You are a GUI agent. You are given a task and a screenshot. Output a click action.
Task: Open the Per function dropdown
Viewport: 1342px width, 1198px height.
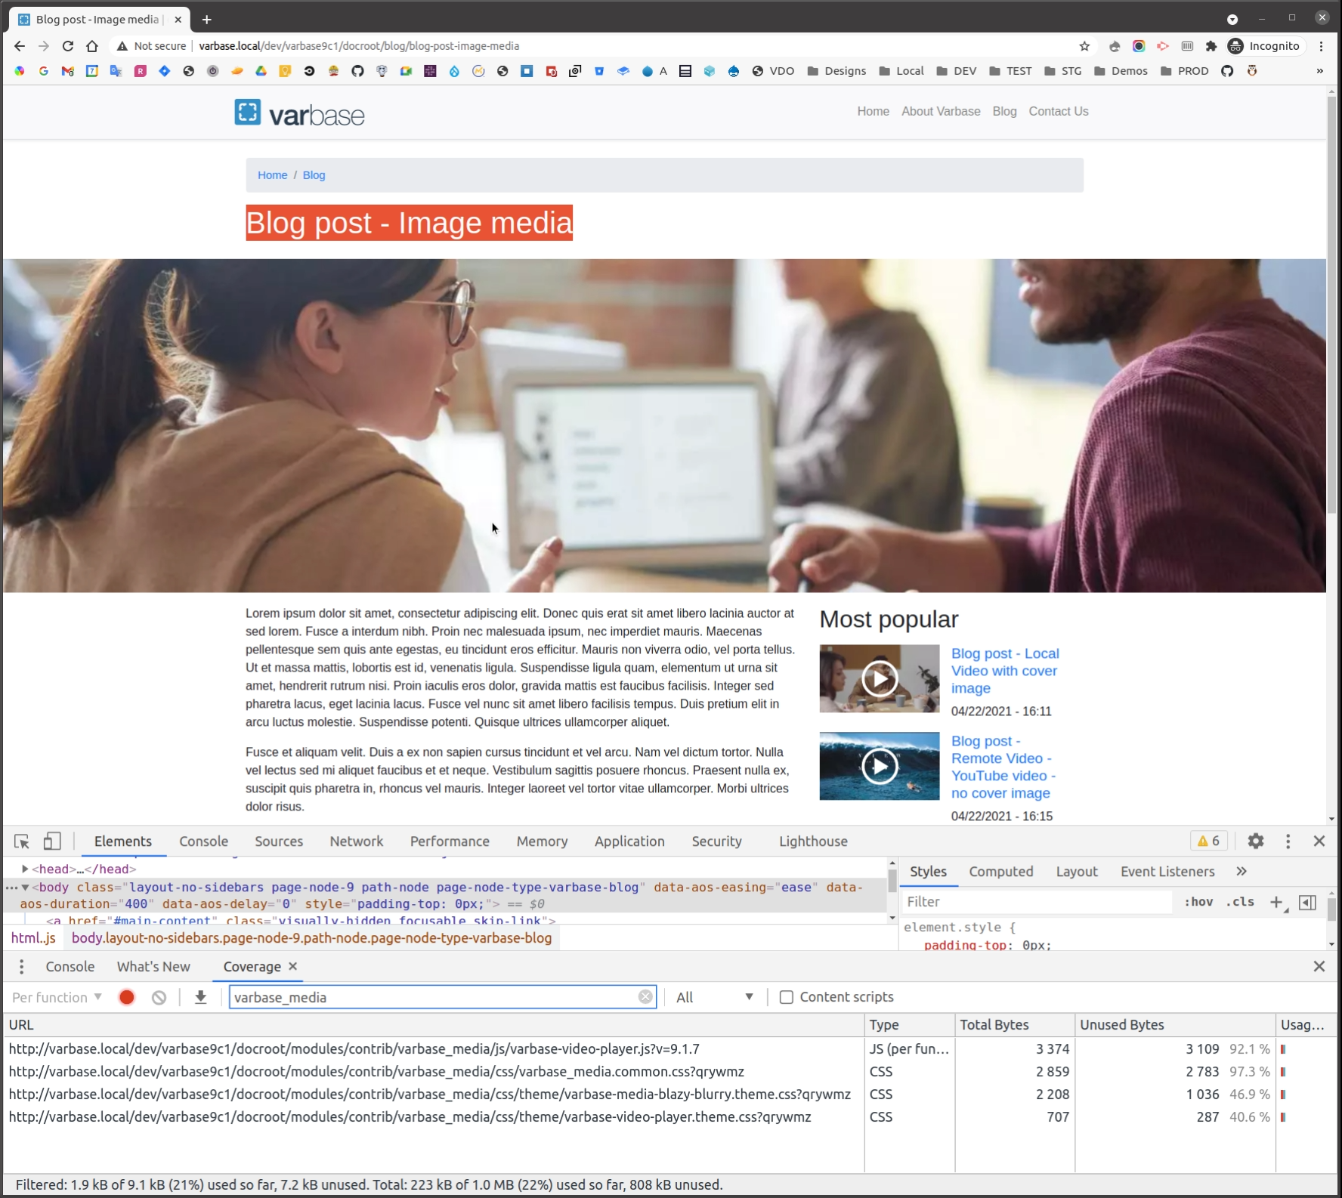pyautogui.click(x=54, y=997)
